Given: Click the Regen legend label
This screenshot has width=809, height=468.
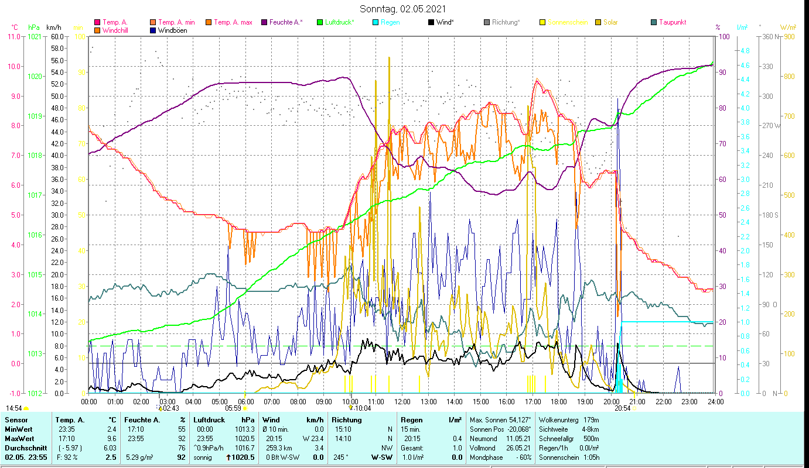Looking at the screenshot, I should (390, 22).
